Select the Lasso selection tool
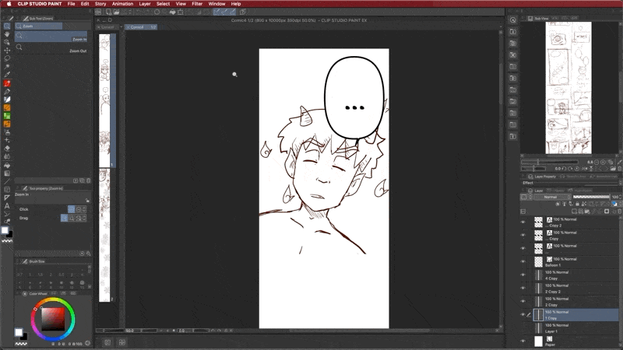 (7, 58)
